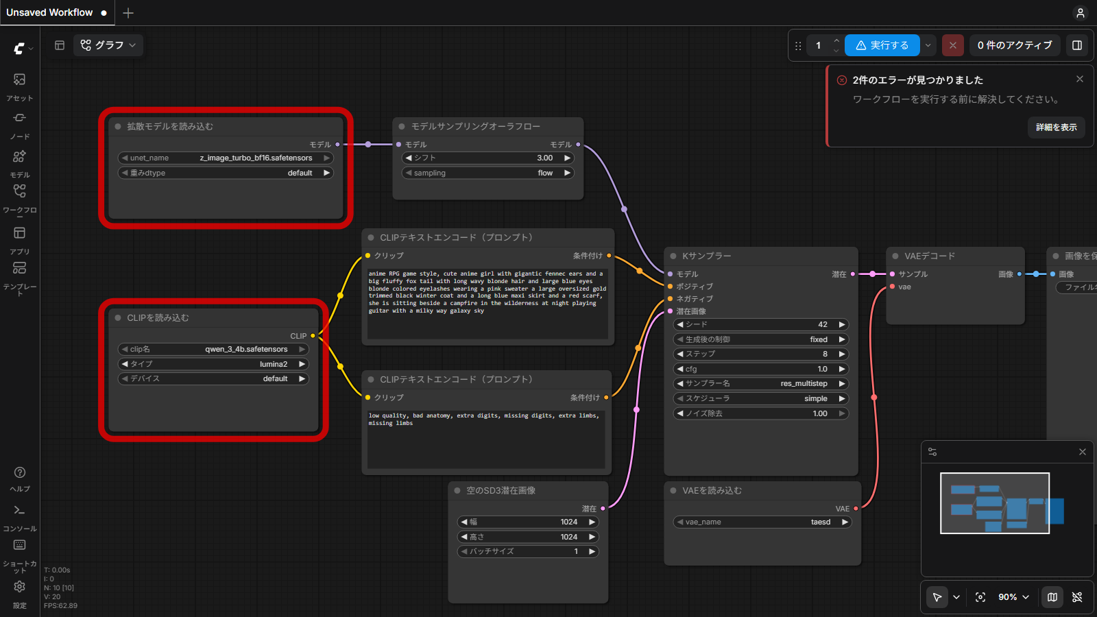
Task: Open the Templates sidebar panel
Action: click(20, 277)
